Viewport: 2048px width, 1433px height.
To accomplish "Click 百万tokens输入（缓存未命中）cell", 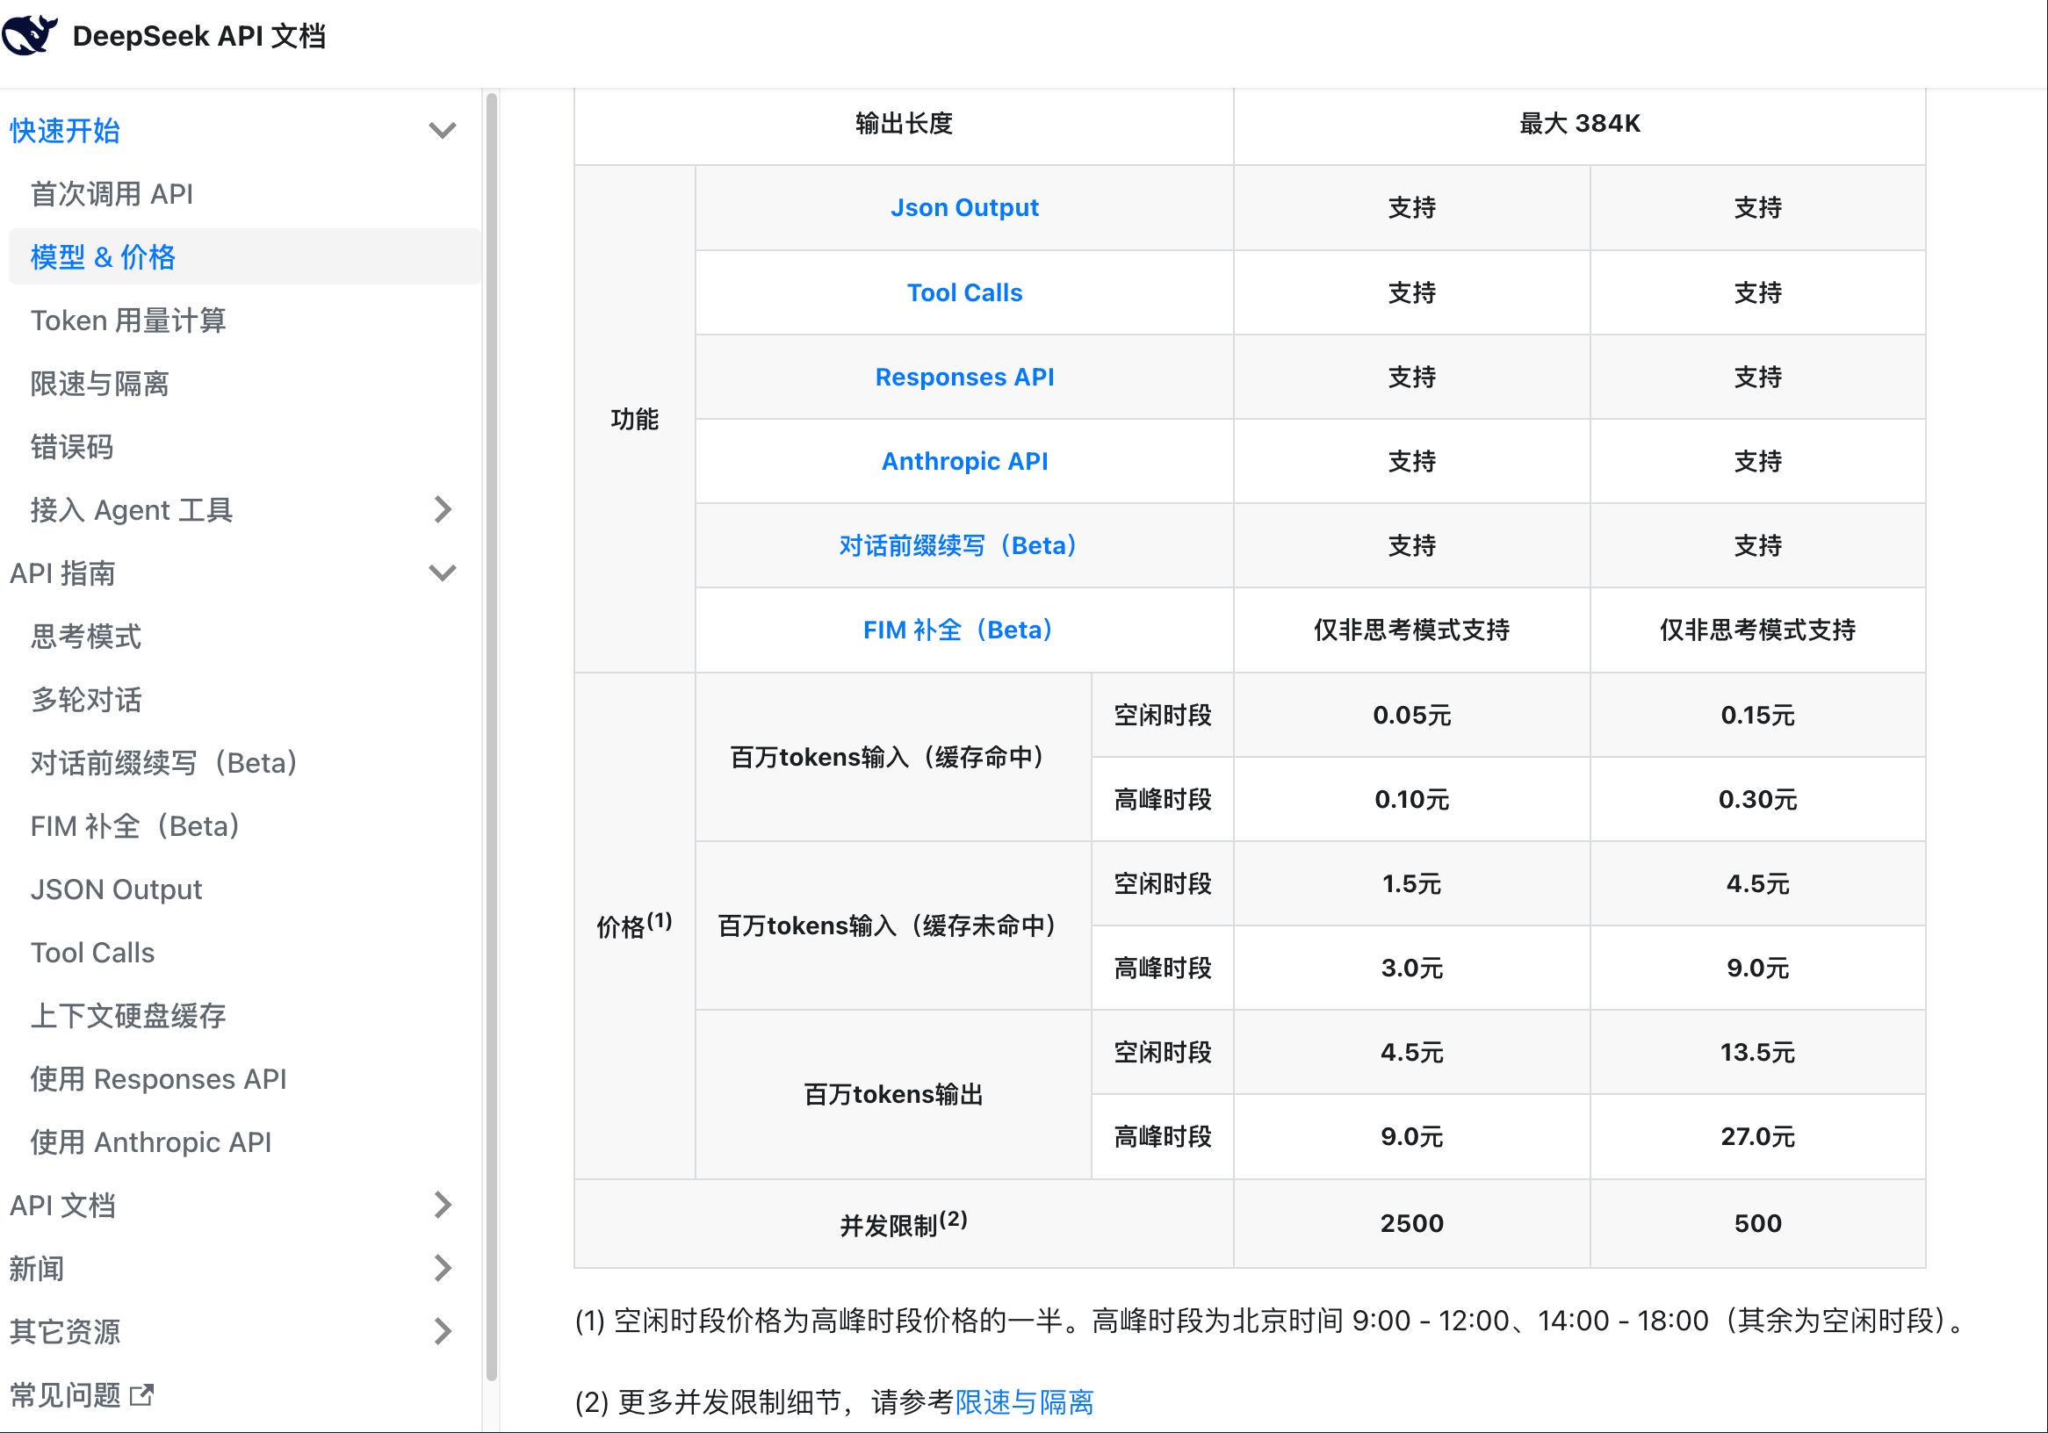I will [893, 925].
